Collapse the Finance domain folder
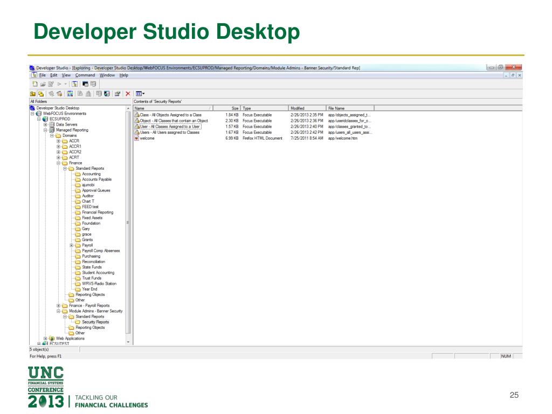Image resolution: width=552 pixels, height=414 pixels. (58, 163)
